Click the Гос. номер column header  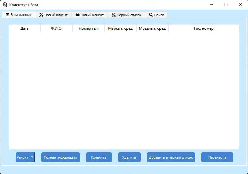pyautogui.click(x=204, y=28)
